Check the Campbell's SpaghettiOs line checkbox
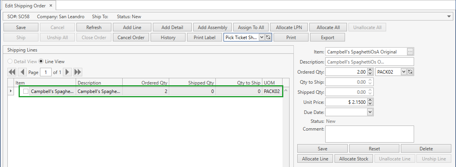 [x=26, y=92]
